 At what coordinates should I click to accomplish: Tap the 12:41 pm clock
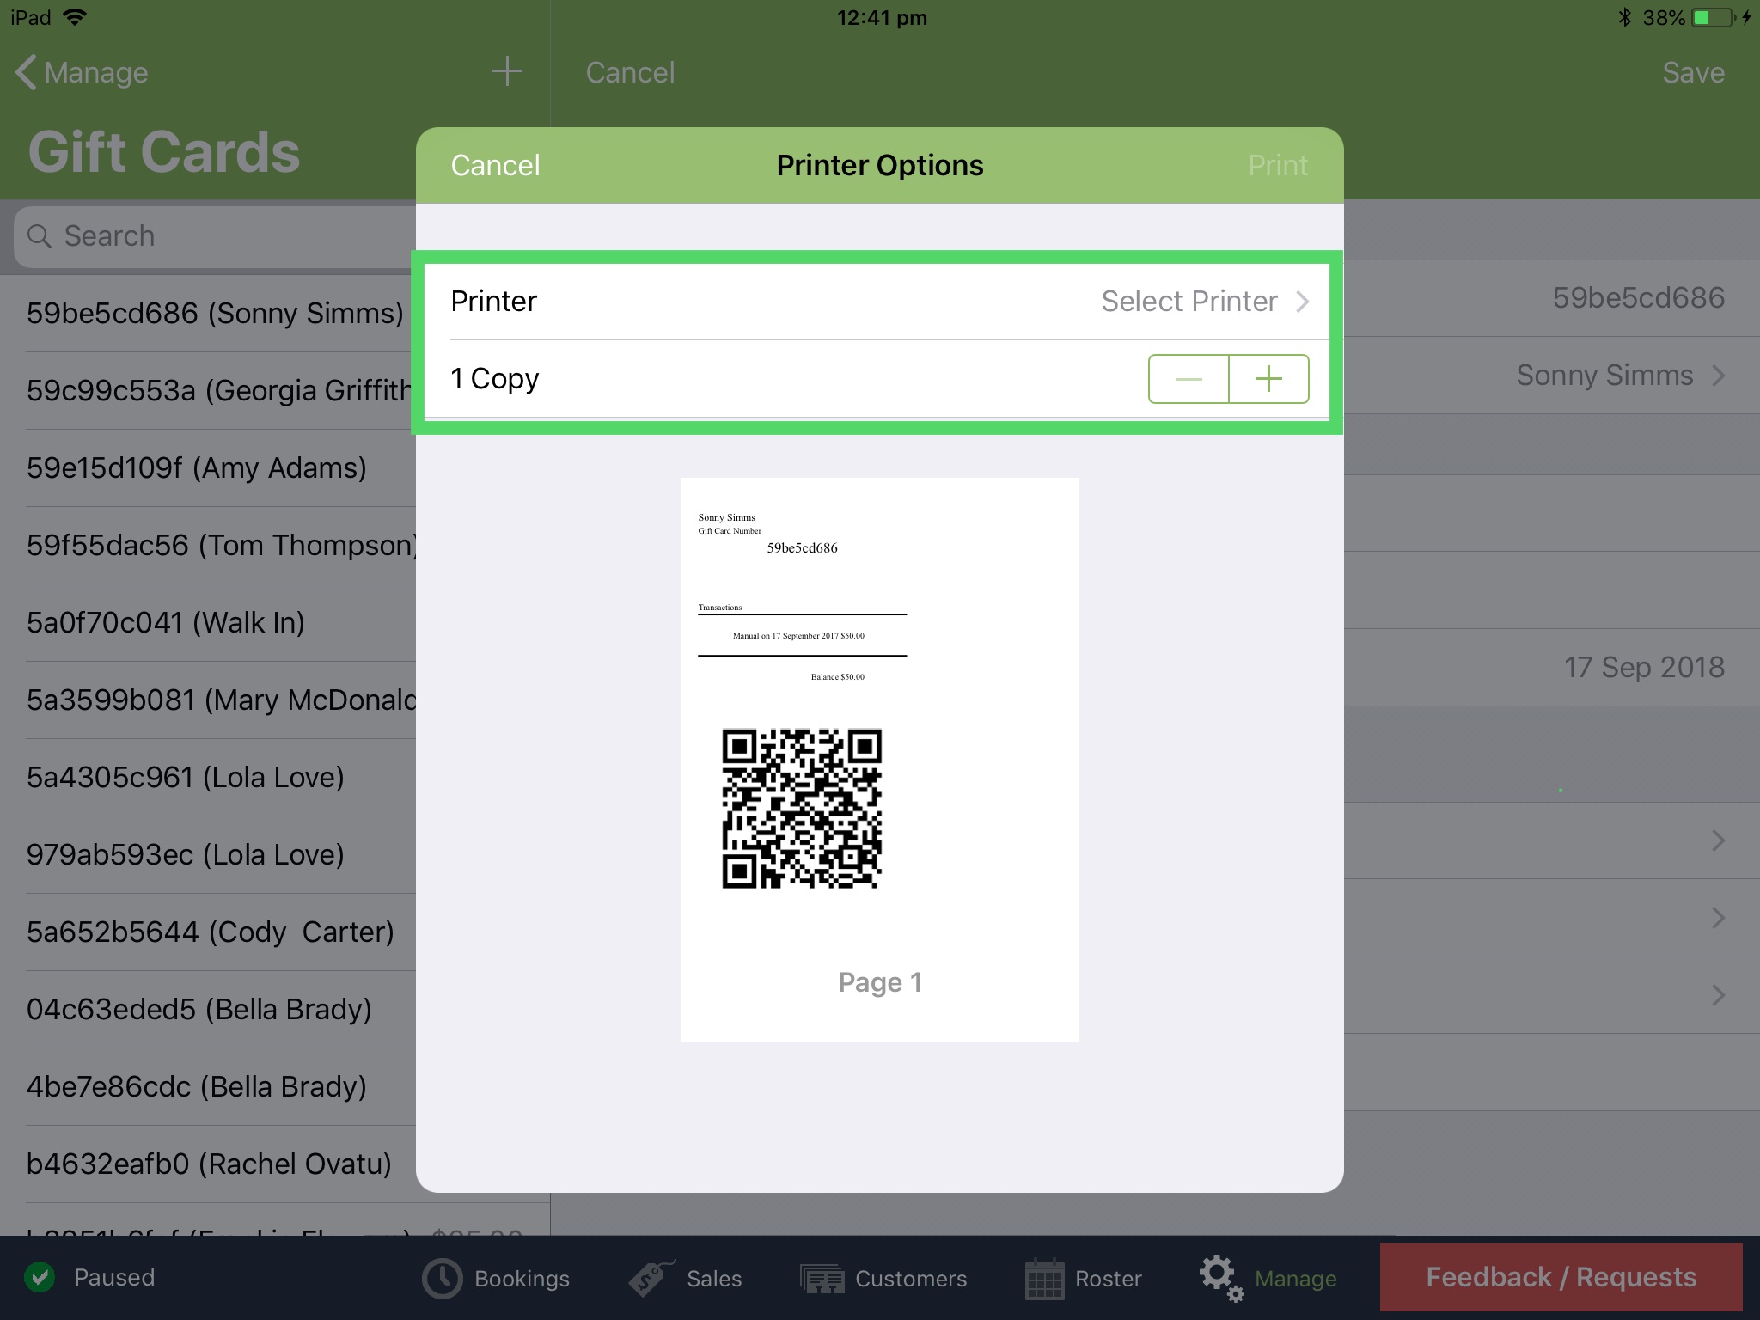point(882,17)
